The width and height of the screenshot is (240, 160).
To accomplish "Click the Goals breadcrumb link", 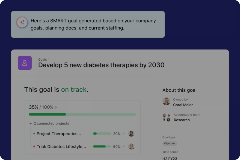I will point(42,59).
